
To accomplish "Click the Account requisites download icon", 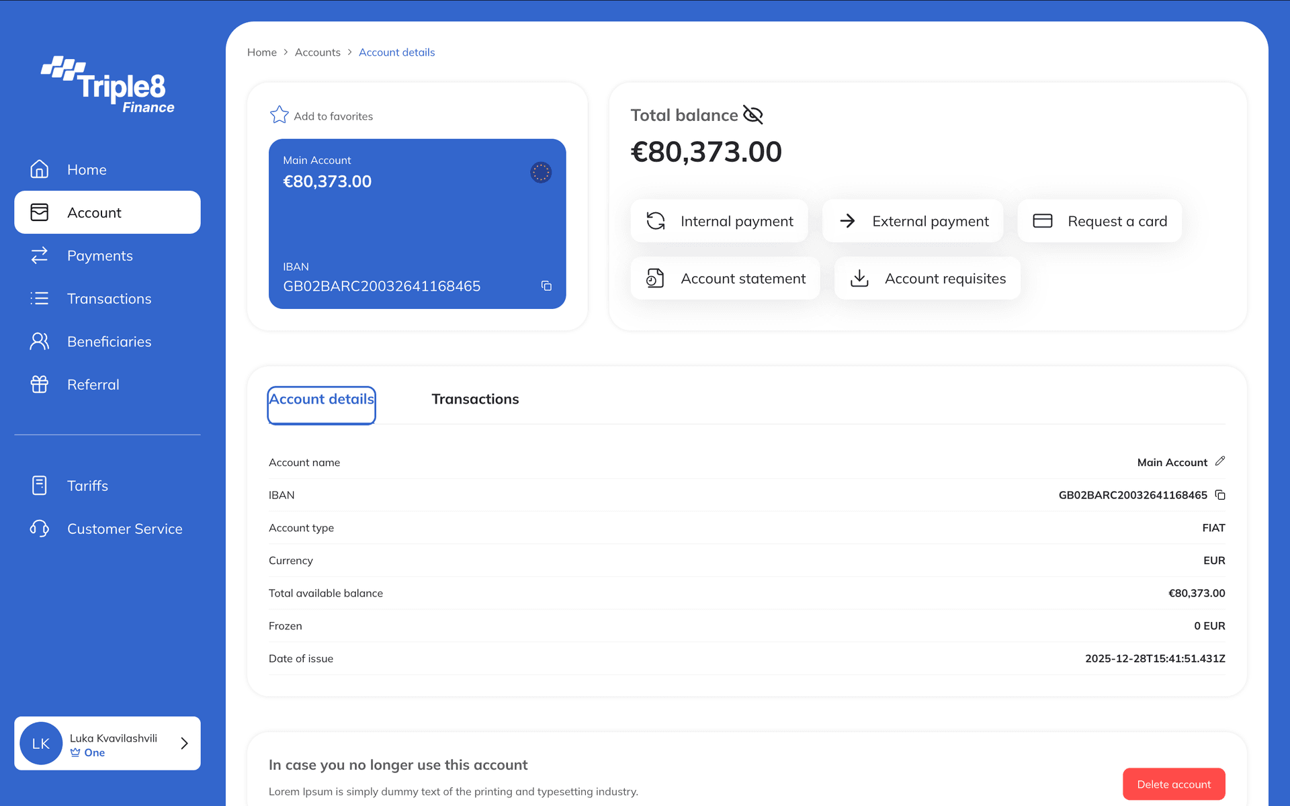I will pos(859,278).
